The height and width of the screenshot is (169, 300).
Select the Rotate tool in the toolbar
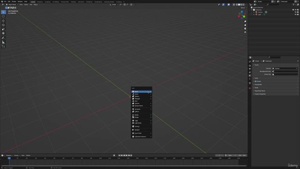tap(3, 25)
